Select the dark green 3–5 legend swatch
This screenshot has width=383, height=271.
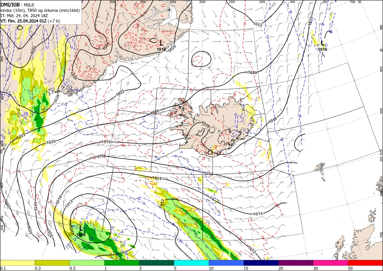(x=157, y=263)
